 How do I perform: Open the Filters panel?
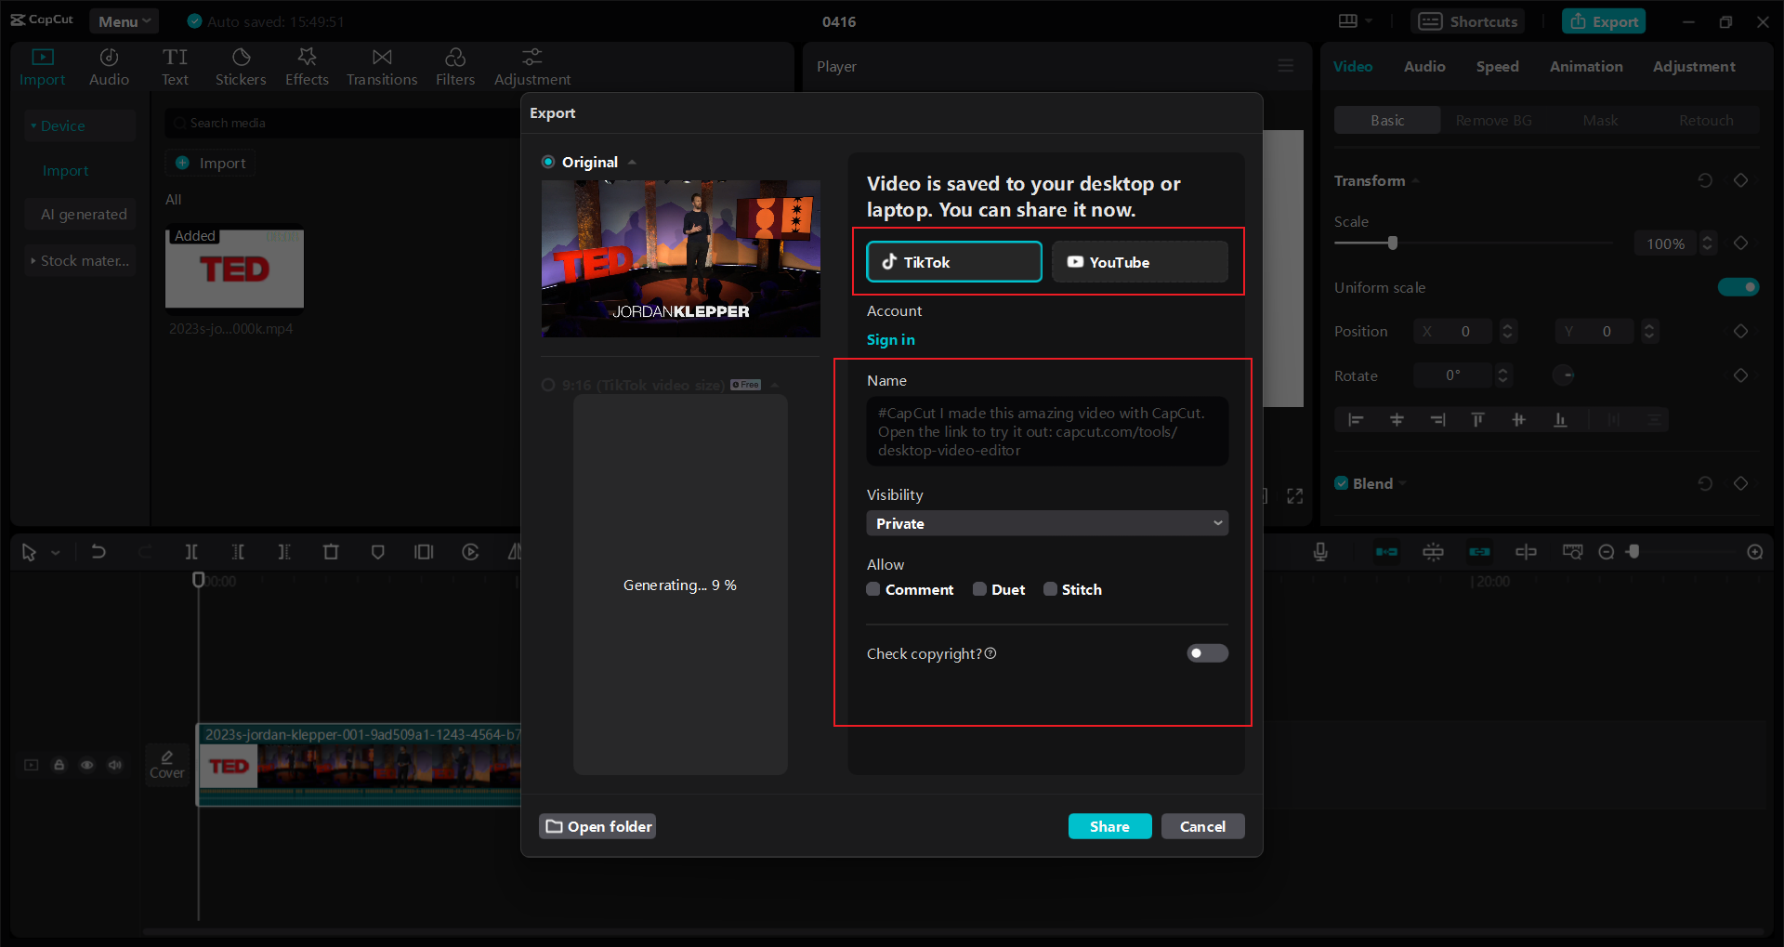(455, 65)
